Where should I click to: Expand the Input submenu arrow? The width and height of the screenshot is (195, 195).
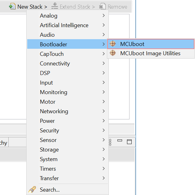(104, 82)
